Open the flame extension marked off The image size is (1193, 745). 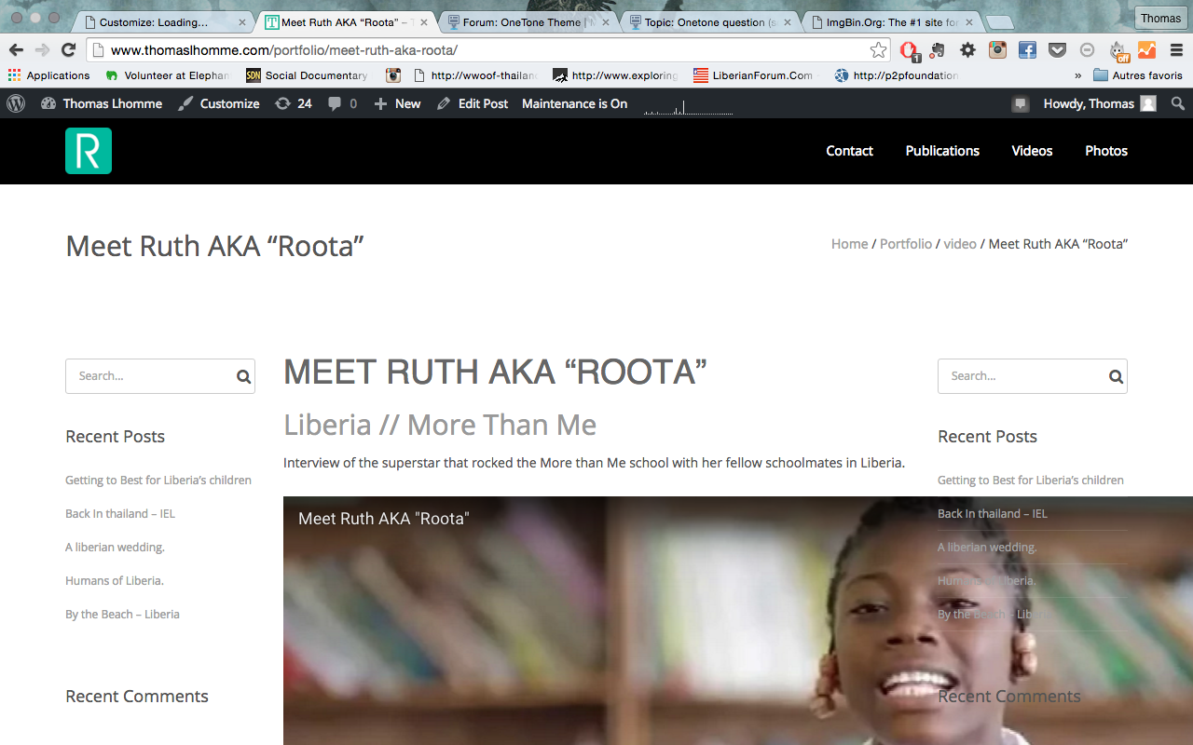click(x=1118, y=50)
